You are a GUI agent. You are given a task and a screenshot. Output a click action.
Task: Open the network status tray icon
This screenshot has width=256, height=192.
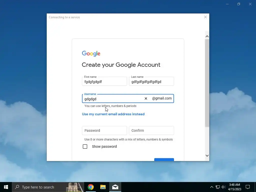(218, 187)
